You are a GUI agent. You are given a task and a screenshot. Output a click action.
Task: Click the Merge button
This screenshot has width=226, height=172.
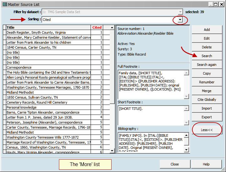tap(207, 91)
